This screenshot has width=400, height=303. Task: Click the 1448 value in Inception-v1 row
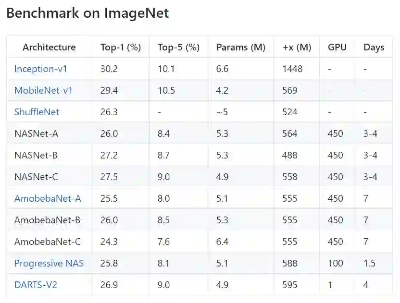pyautogui.click(x=293, y=69)
